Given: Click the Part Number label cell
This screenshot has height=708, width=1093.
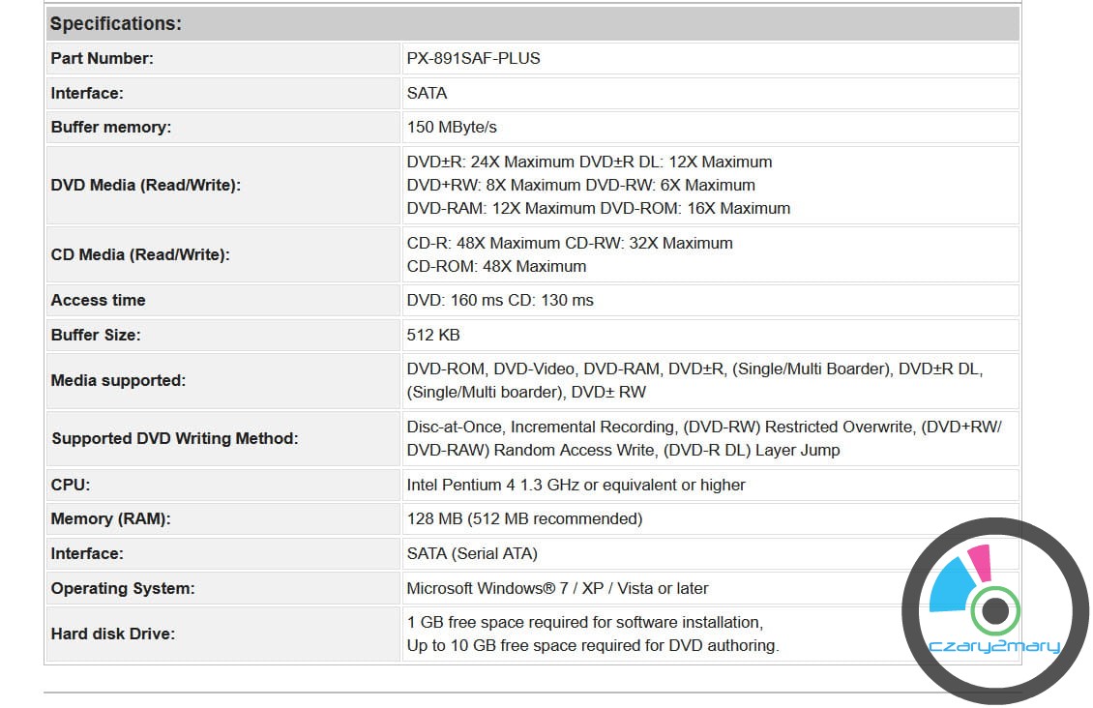Looking at the screenshot, I should (102, 58).
